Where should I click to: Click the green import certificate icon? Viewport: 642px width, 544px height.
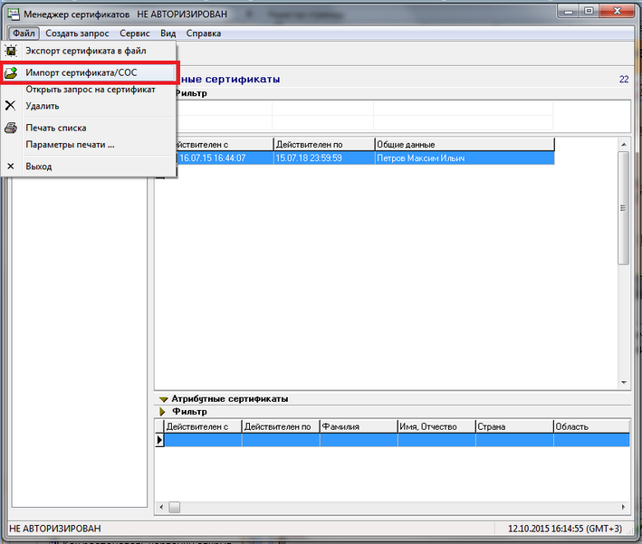[x=12, y=72]
